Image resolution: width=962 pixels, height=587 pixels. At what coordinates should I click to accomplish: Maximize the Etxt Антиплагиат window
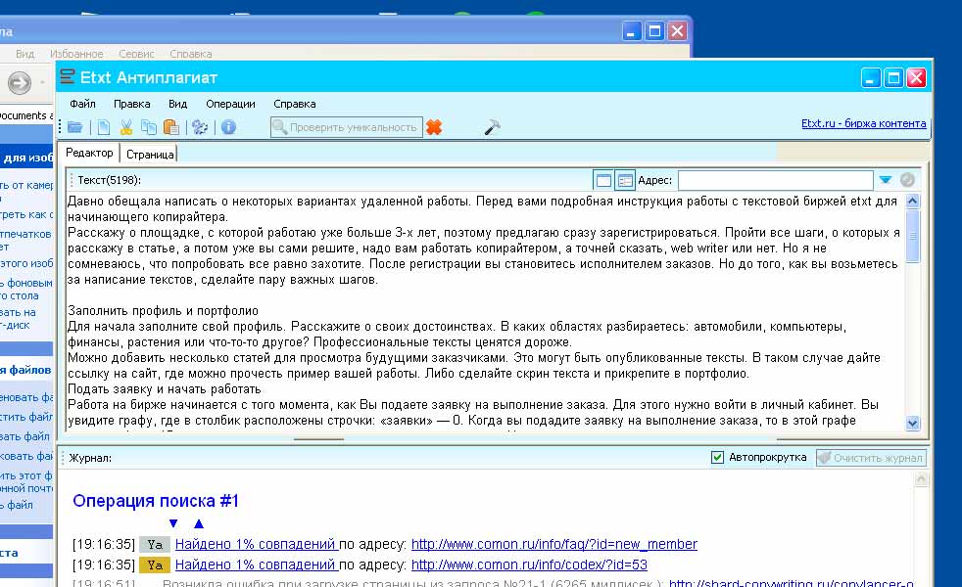tap(893, 78)
